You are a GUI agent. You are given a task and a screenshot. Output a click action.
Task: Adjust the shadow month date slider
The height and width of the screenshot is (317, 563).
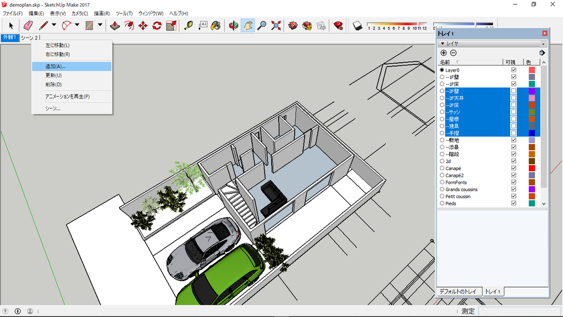[x=397, y=24]
